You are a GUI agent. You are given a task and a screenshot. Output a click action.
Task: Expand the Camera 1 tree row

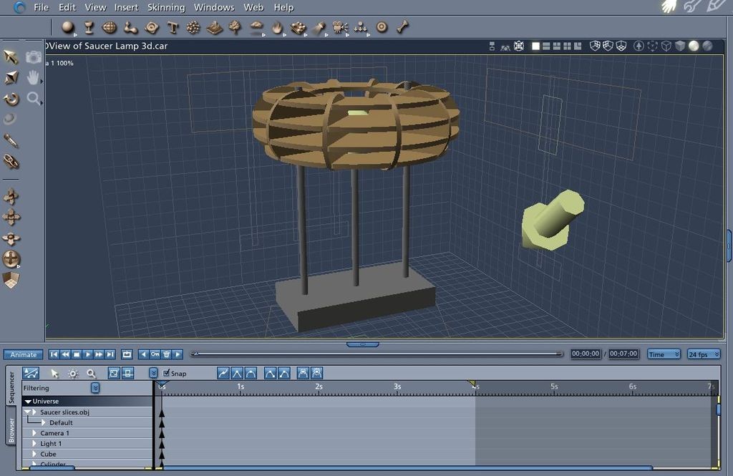click(34, 433)
